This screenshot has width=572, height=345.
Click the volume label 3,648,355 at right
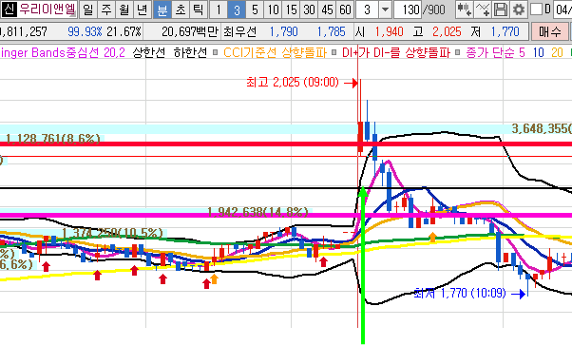[542, 128]
